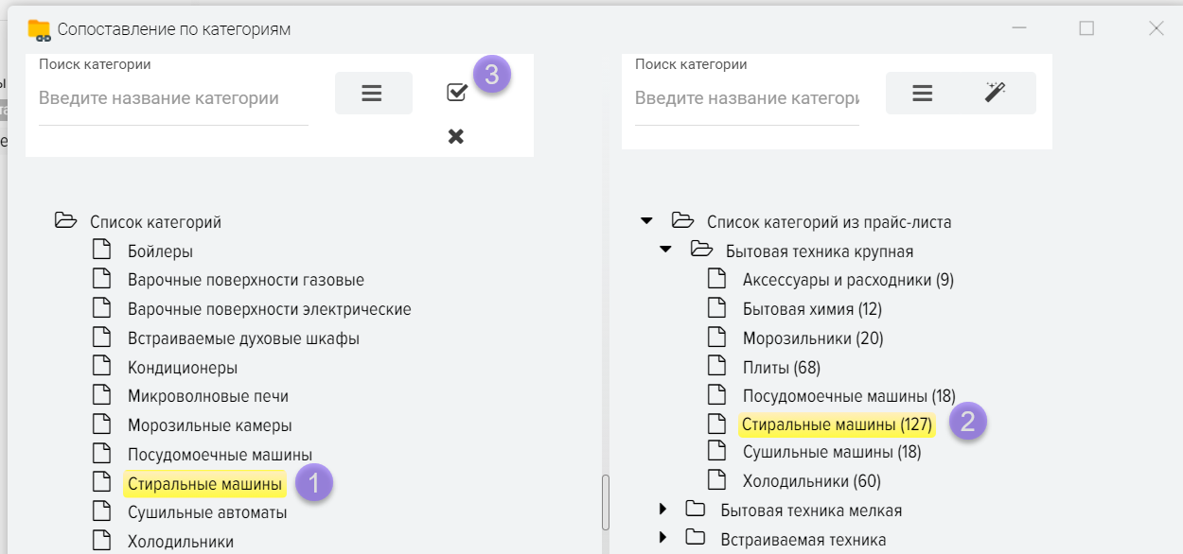This screenshot has width=1183, height=554.
Task: Click the checkmark confirm mapping icon
Action: tap(456, 93)
